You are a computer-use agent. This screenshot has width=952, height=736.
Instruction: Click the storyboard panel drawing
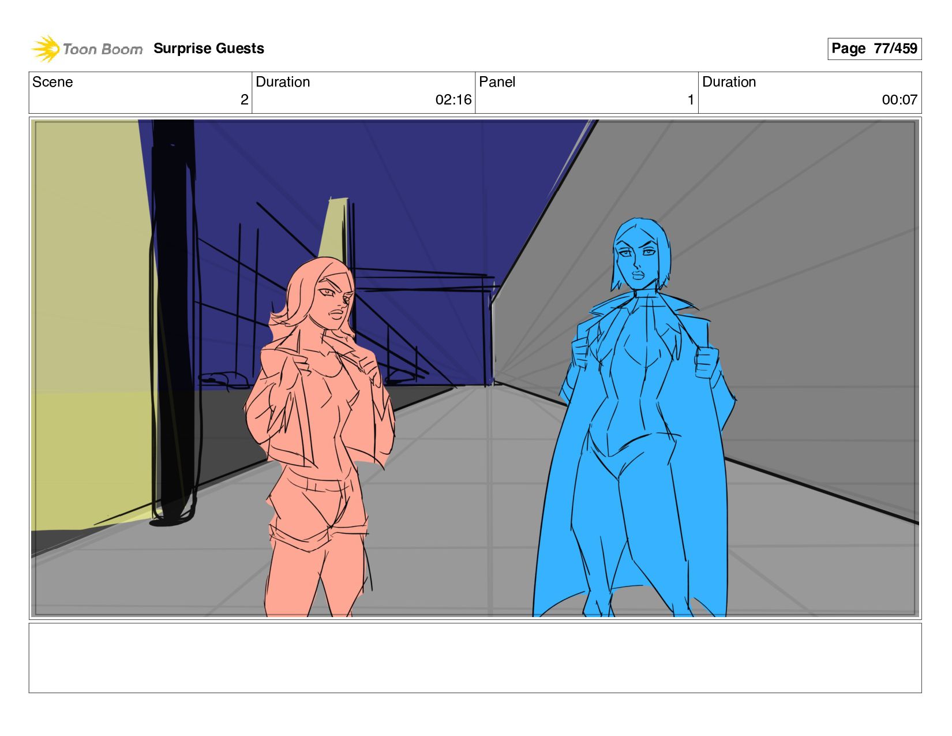[475, 368]
